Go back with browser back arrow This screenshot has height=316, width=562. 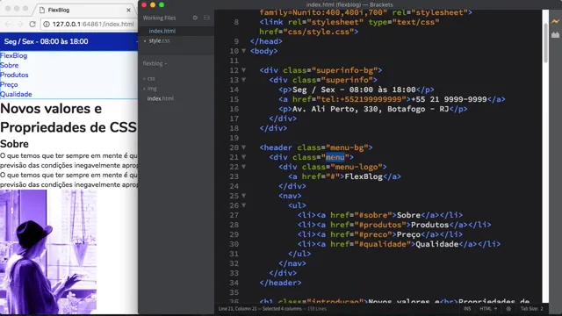tap(8, 24)
